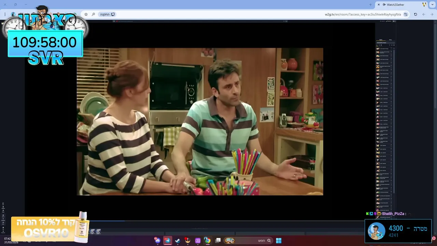Open the zoom magnifier icon in address bar
Image resolution: width=437 pixels, height=246 pixels.
click(x=93, y=14)
